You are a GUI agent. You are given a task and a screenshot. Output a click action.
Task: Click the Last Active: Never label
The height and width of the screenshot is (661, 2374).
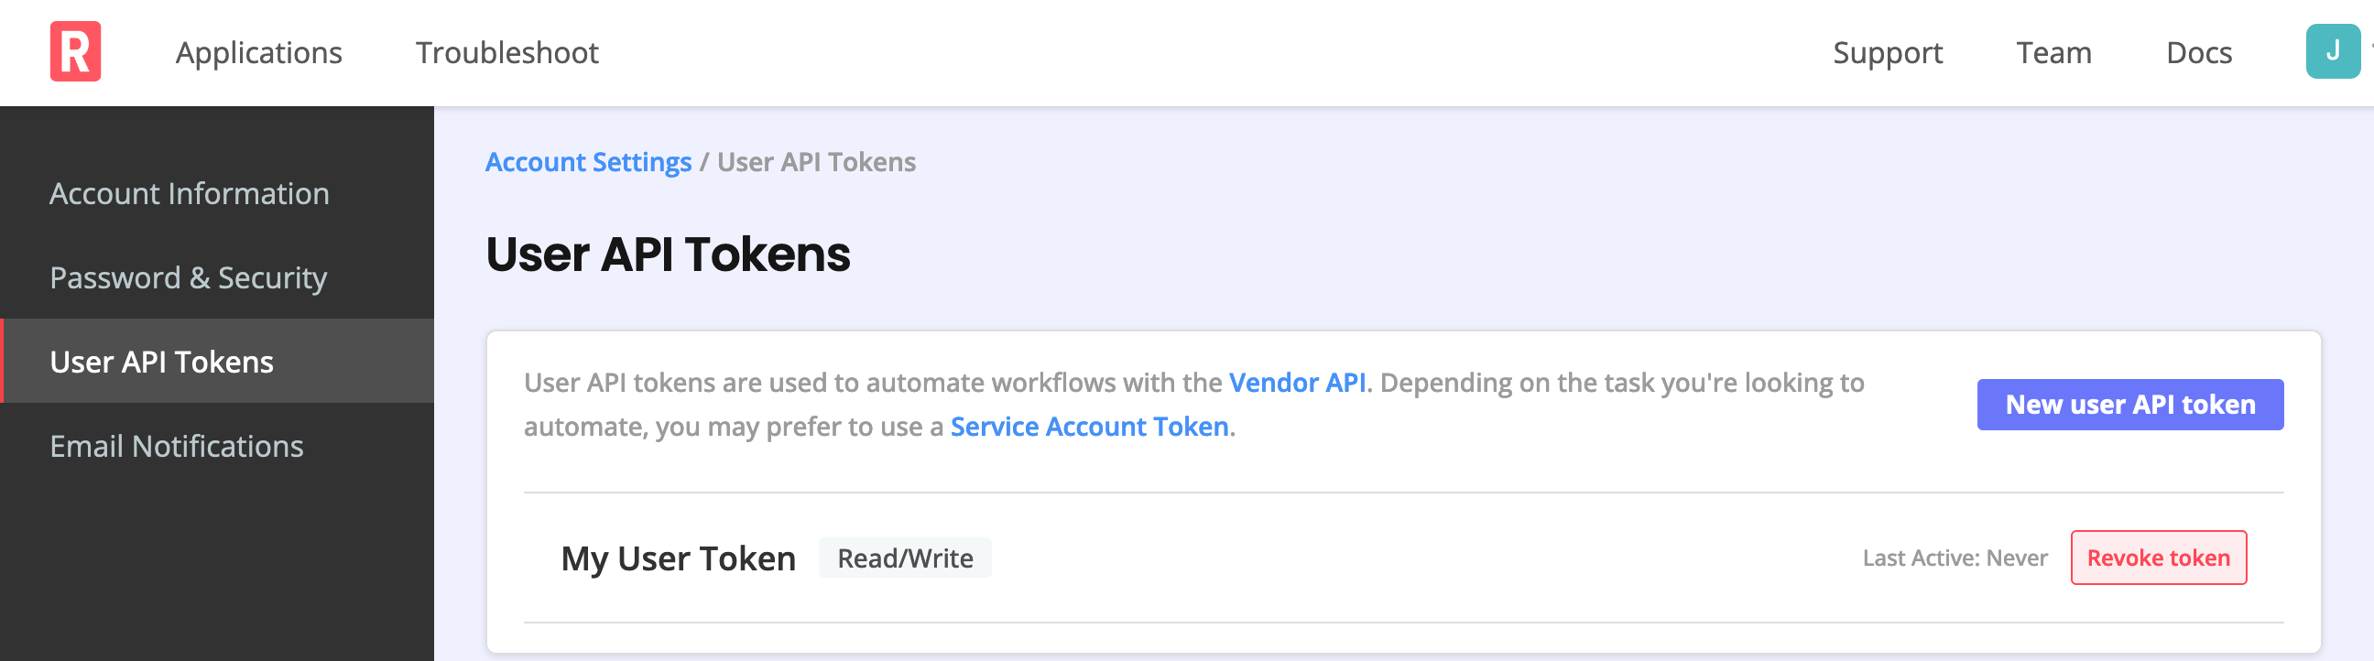pyautogui.click(x=1954, y=557)
